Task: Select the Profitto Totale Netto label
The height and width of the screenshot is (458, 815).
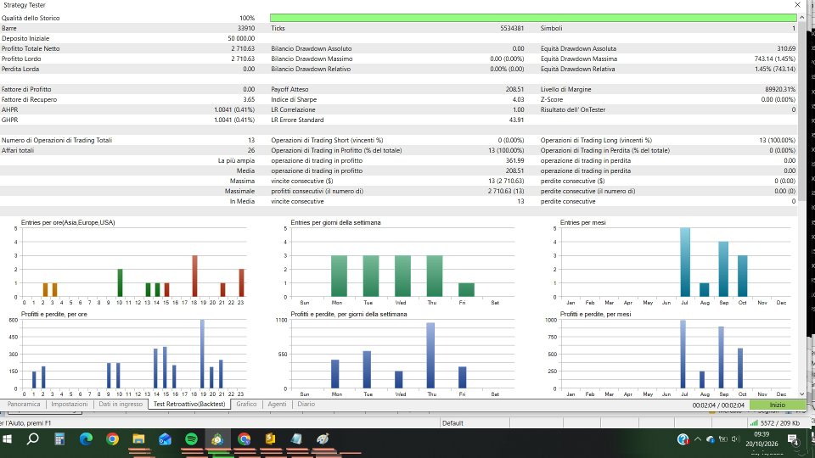Action: pos(31,48)
